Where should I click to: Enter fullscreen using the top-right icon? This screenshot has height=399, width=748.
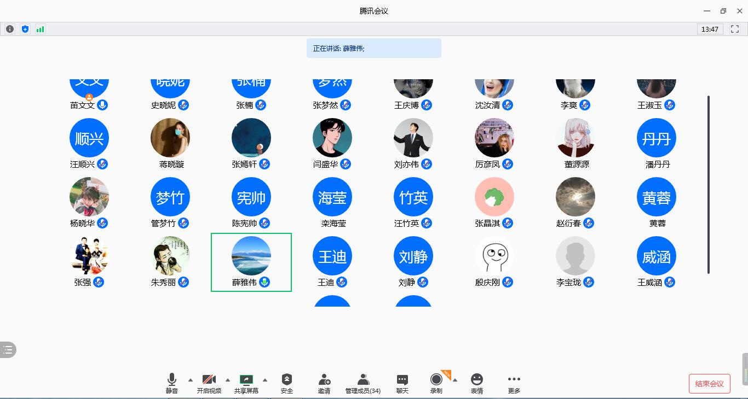coord(735,29)
